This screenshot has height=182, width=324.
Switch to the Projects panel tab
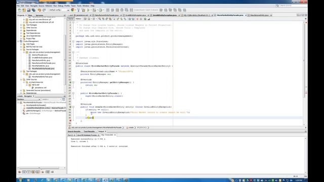coord(21,16)
